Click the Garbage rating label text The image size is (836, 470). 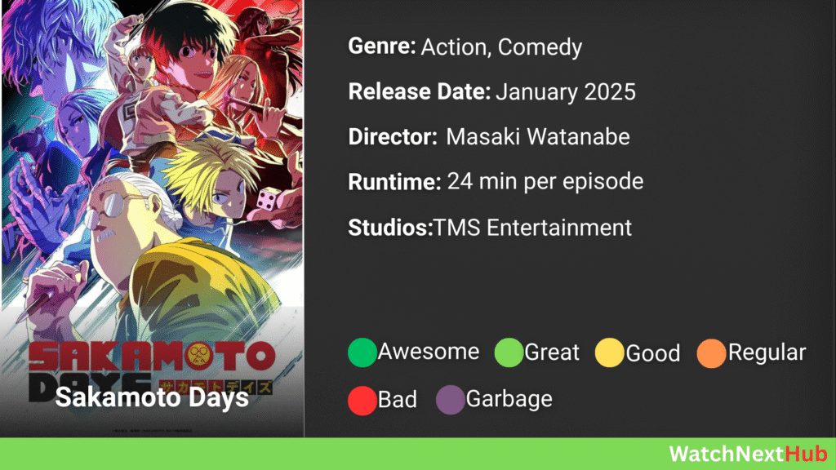pyautogui.click(x=509, y=399)
